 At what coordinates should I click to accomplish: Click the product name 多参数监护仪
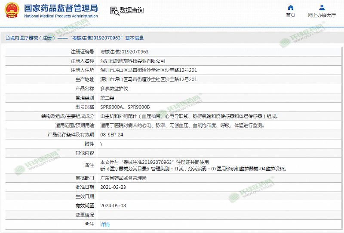coord(114,88)
